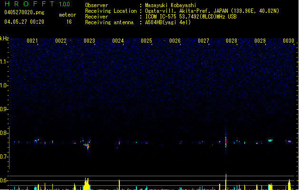The height and width of the screenshot is (190, 299).
Task: Click the 0026 time marker
Action: point(175,41)
